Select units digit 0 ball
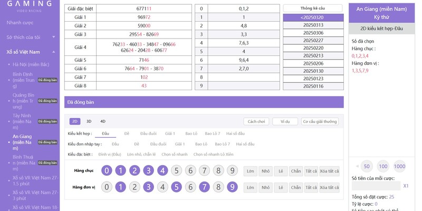Viewport: 422px width, 211px height. 107,187
